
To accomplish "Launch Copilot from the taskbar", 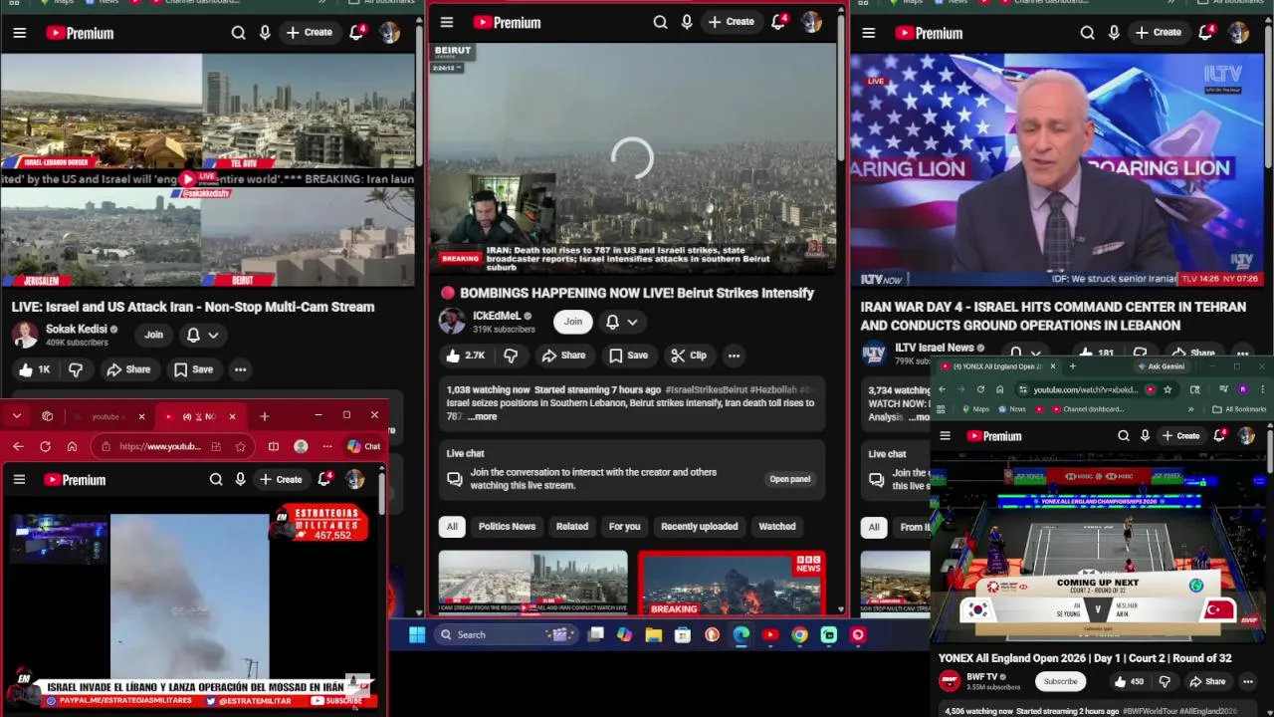I will [624, 634].
